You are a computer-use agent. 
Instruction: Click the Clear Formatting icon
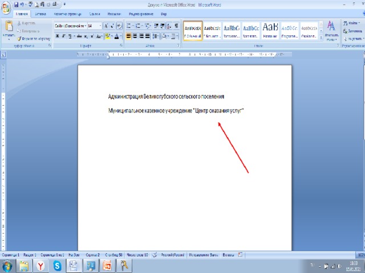click(119, 26)
